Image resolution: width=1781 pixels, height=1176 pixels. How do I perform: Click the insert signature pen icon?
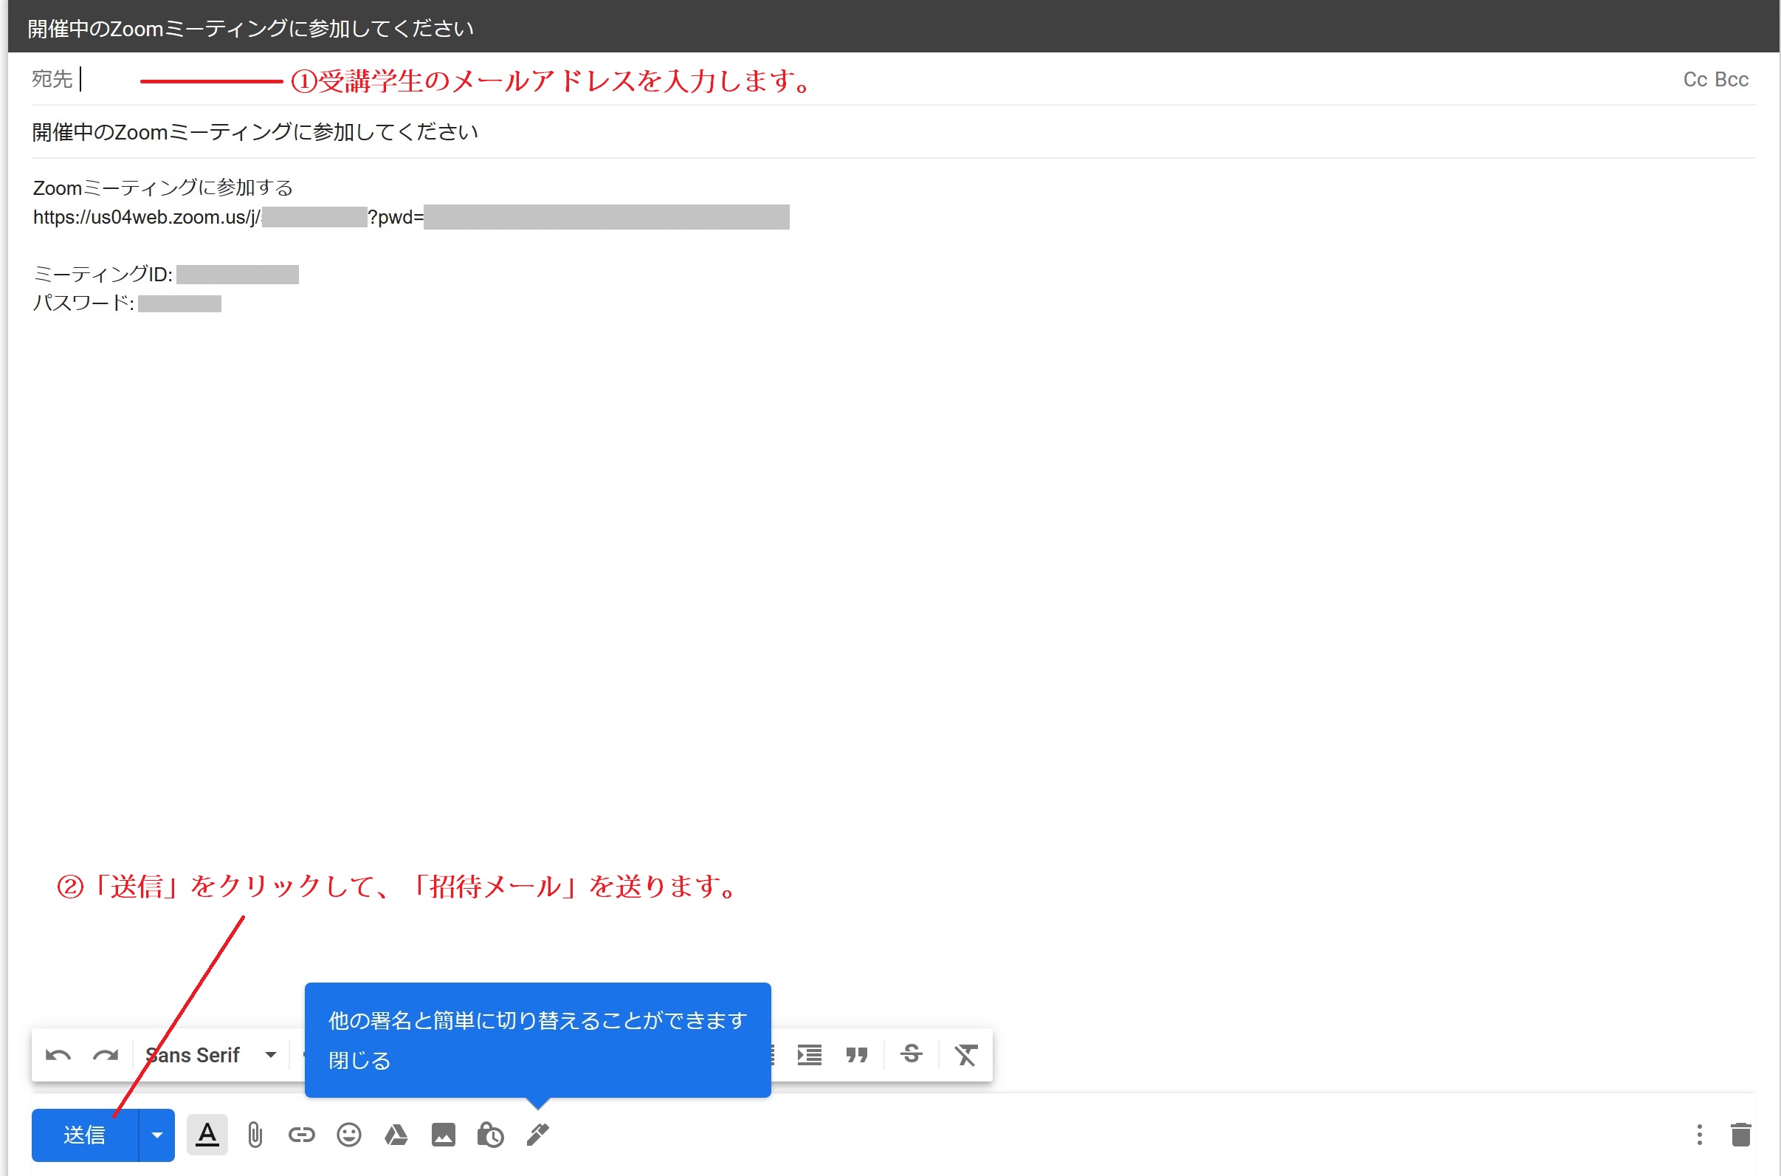pyautogui.click(x=537, y=1135)
